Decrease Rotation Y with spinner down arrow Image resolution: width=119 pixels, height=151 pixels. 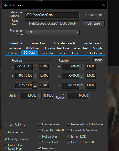coord(81,77)
